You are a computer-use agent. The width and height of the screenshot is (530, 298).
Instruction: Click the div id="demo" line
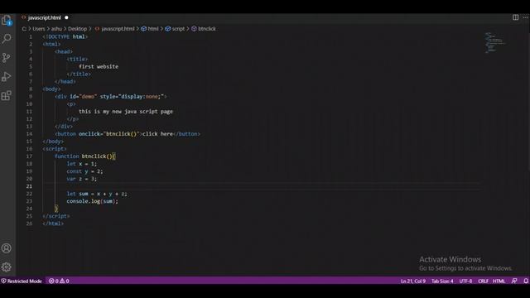coord(111,97)
